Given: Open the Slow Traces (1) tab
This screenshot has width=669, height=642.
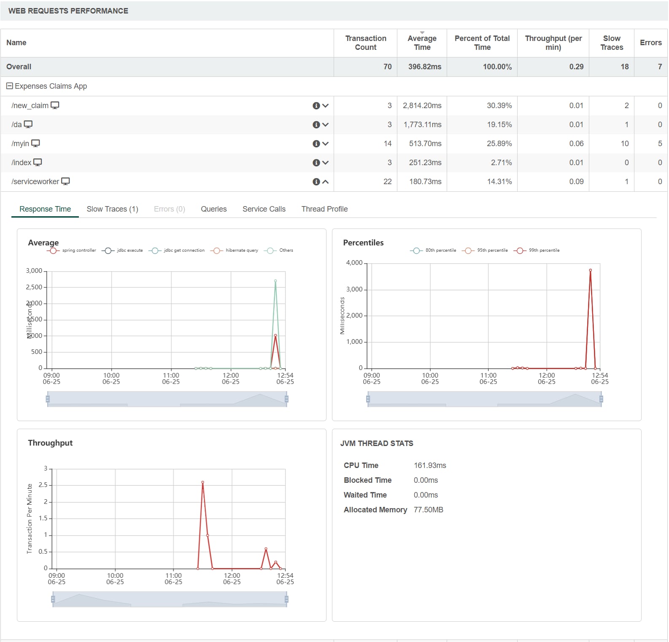Looking at the screenshot, I should click(112, 209).
